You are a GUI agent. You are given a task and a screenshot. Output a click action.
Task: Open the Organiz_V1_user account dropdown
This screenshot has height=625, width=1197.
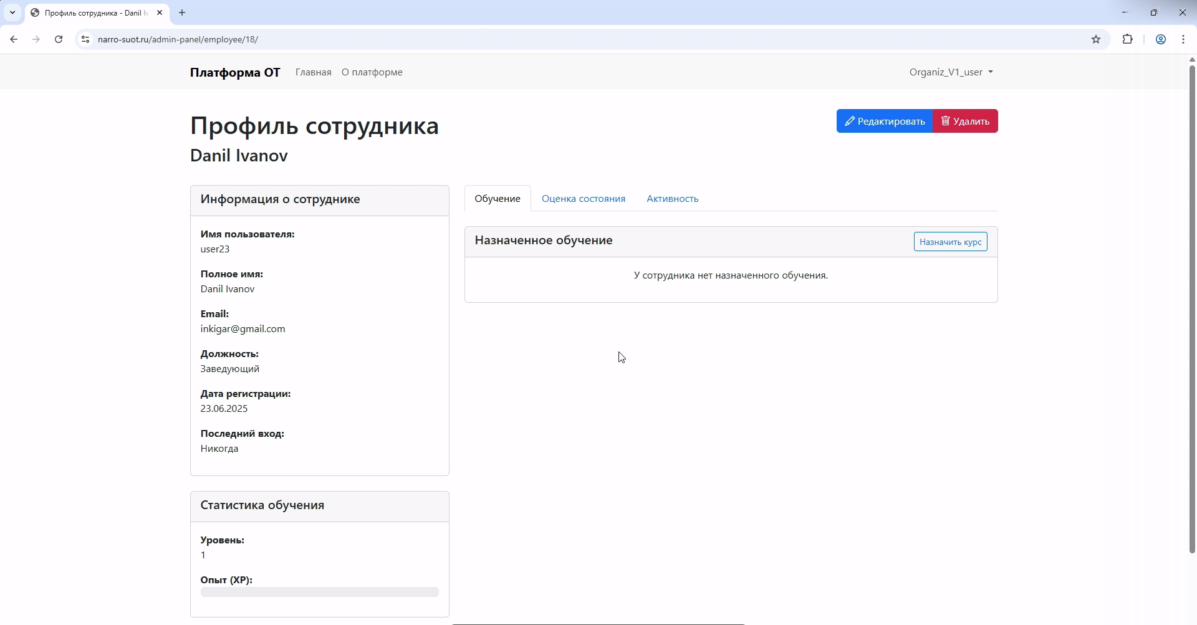point(950,72)
